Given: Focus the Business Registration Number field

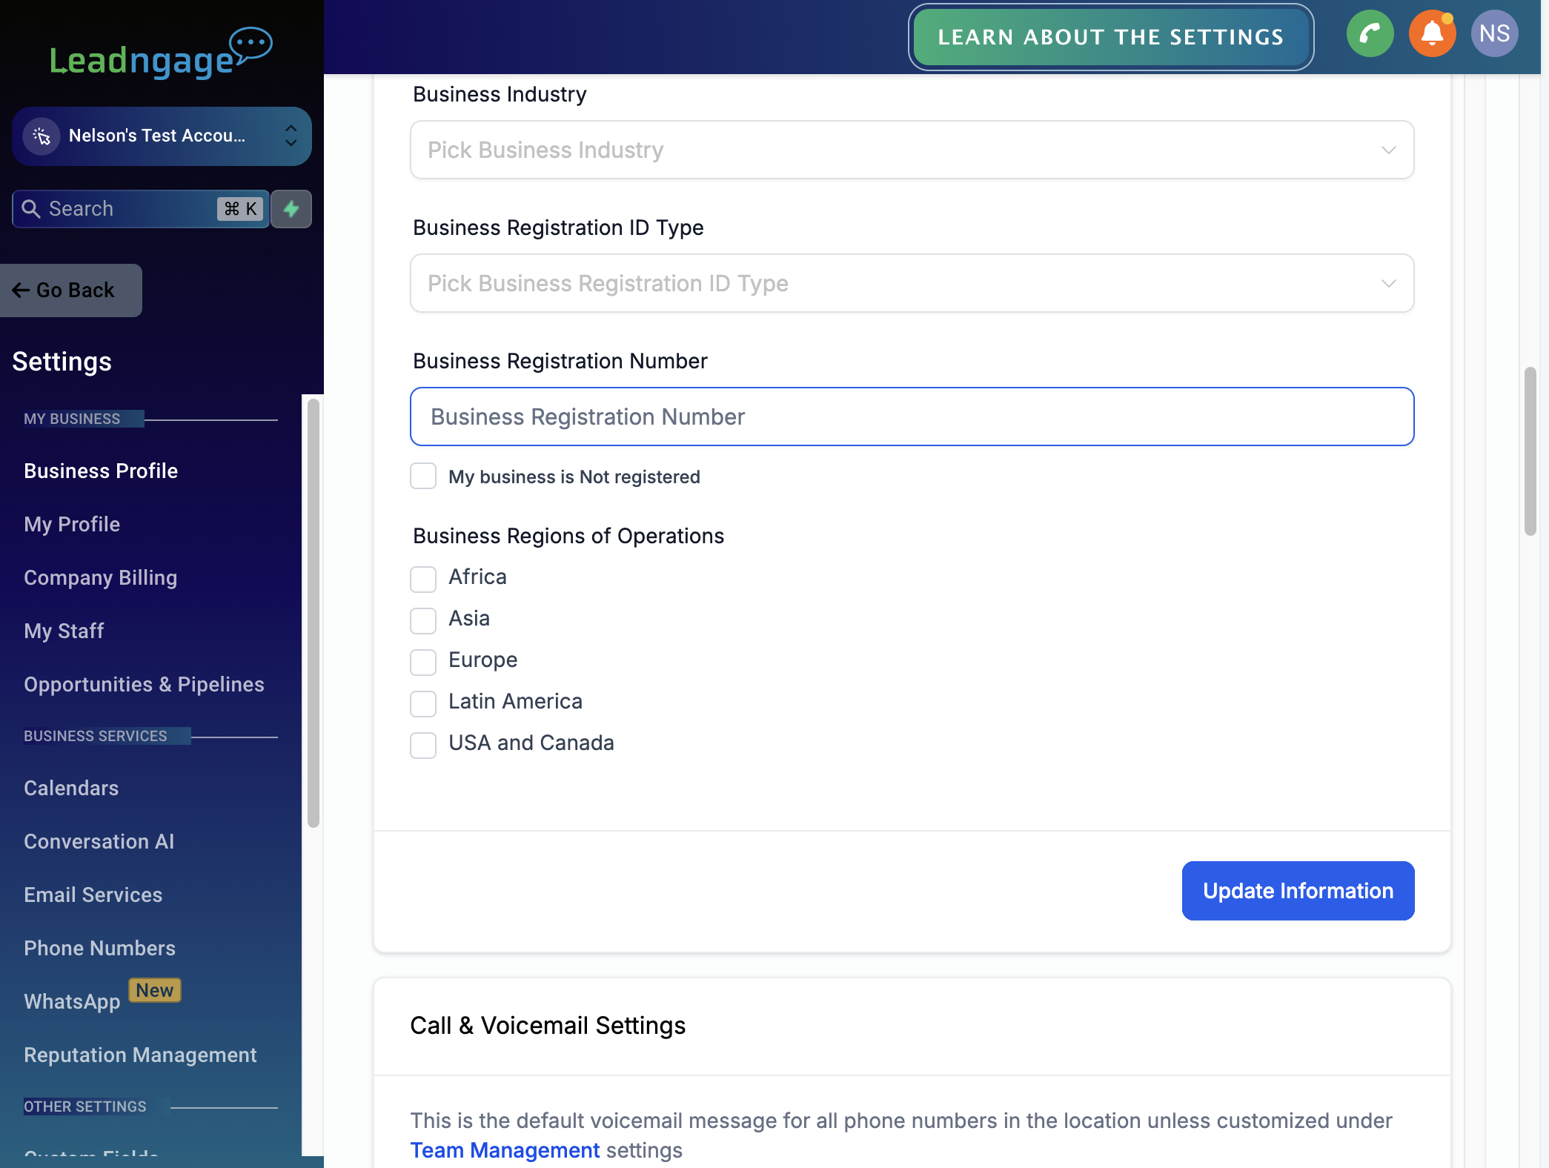Looking at the screenshot, I should coord(912,417).
